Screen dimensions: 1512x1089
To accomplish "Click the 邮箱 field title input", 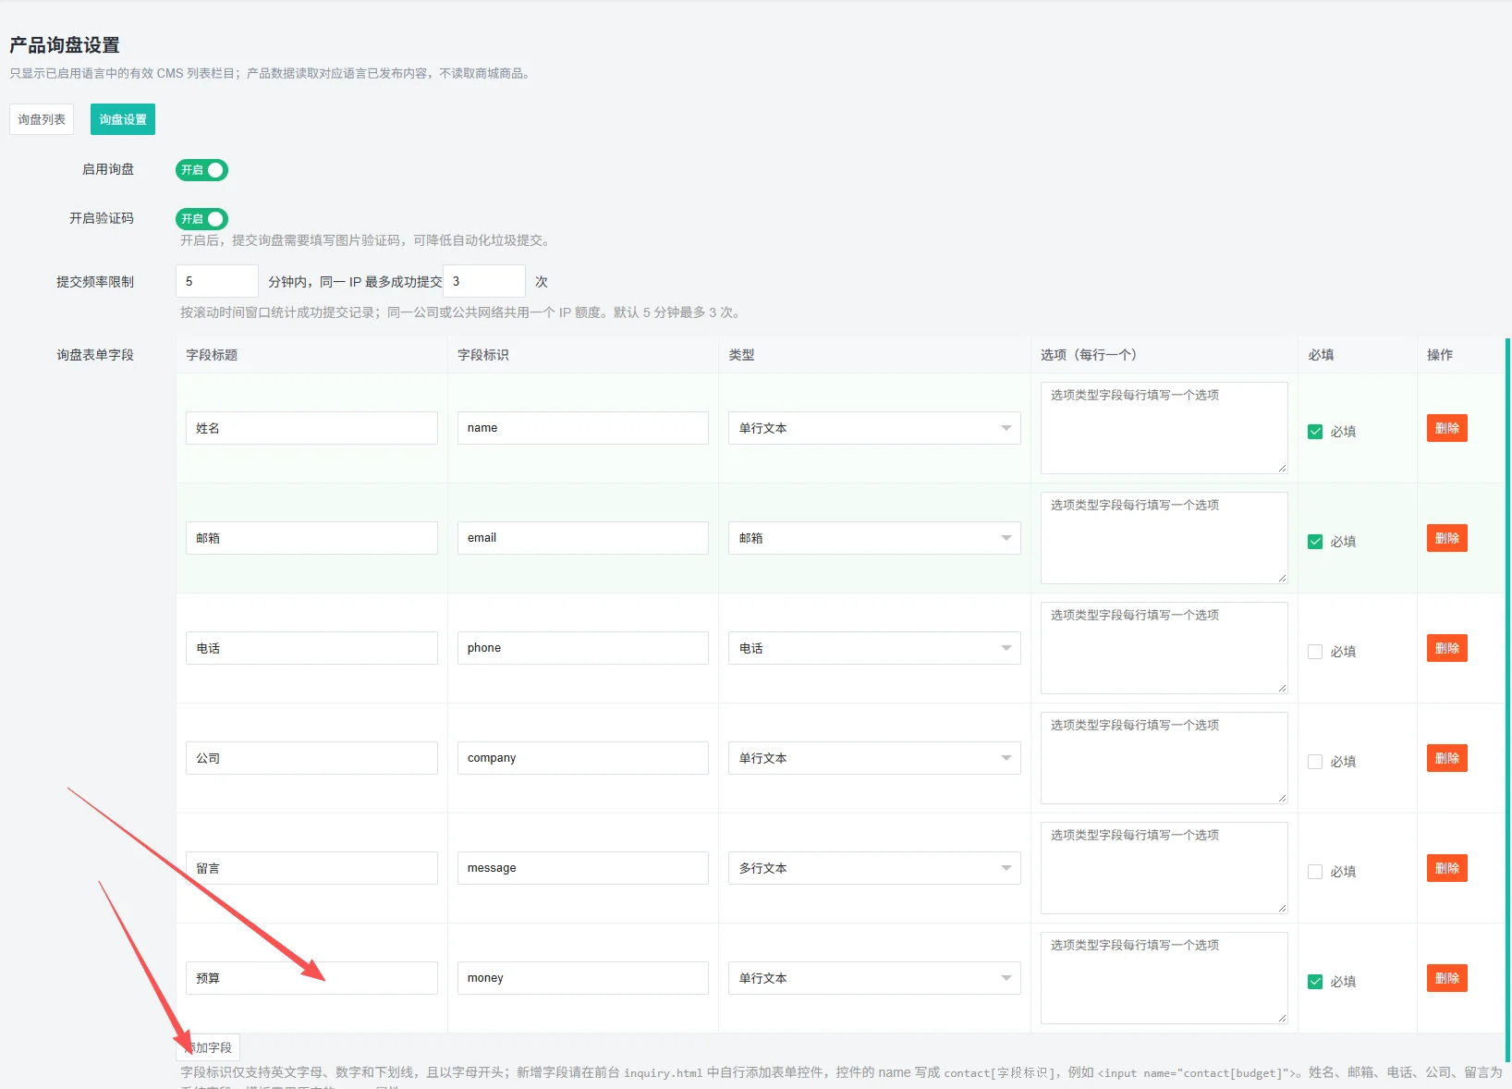I will (311, 538).
